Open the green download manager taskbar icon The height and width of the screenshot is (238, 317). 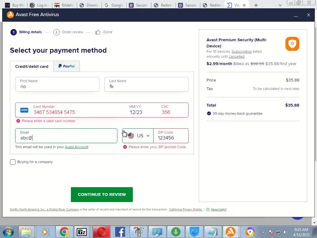point(176,232)
